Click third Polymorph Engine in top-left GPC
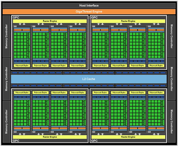 click(59, 66)
